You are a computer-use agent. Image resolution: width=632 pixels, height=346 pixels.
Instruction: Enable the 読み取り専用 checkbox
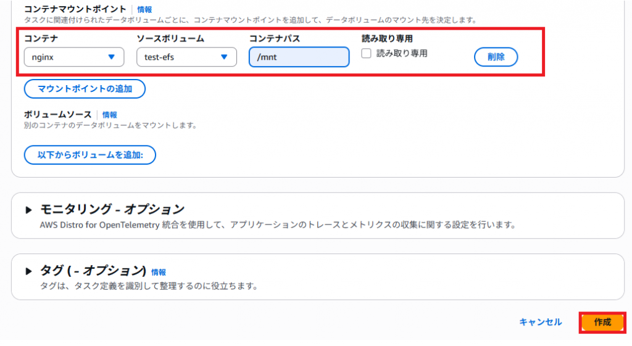point(366,54)
